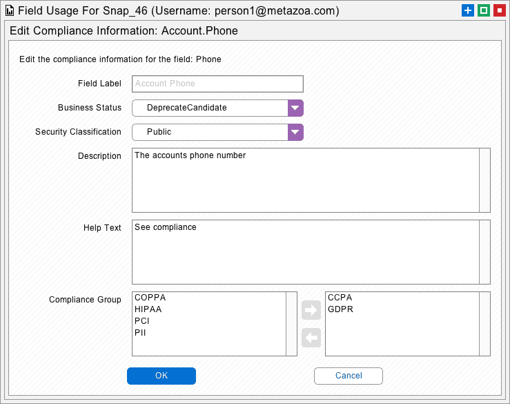Click the blue plus window icon
This screenshot has width=510, height=404.
[468, 10]
